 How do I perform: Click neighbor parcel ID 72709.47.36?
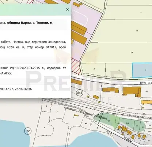coord(23,89)
